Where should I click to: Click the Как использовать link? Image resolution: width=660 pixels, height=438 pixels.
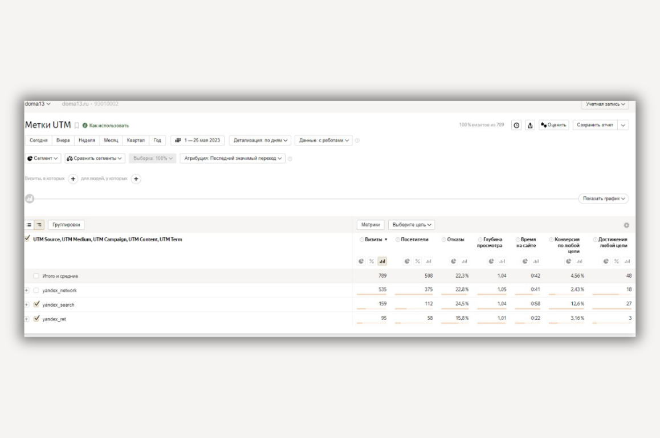coord(109,125)
